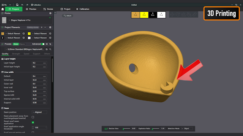Click the yellow filament 2 color swatch

29,34
